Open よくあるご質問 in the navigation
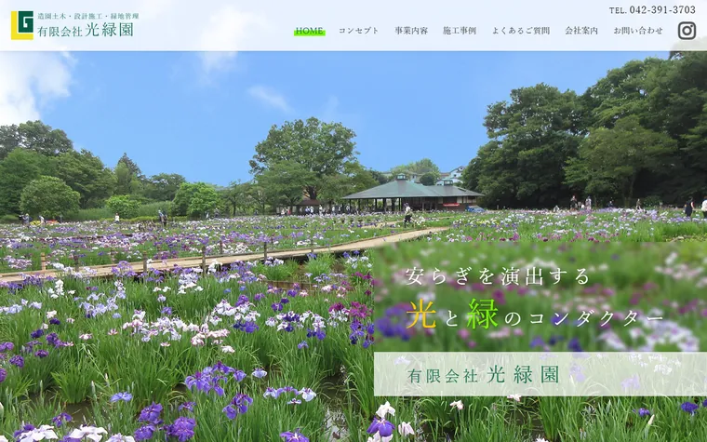Screen dimensions: 707x442 (521, 31)
